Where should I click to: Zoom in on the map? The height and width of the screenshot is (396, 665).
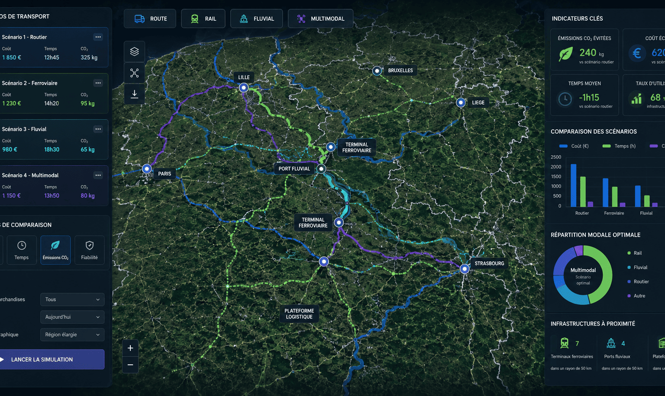pyautogui.click(x=130, y=348)
